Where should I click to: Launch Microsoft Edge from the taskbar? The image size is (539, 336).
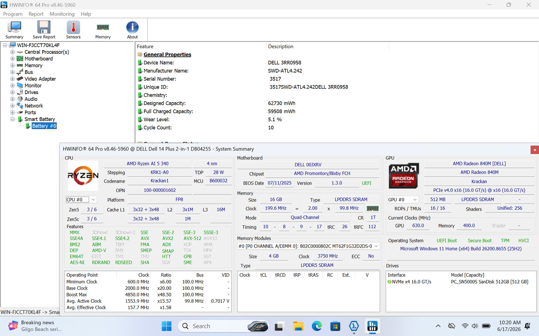(317, 326)
